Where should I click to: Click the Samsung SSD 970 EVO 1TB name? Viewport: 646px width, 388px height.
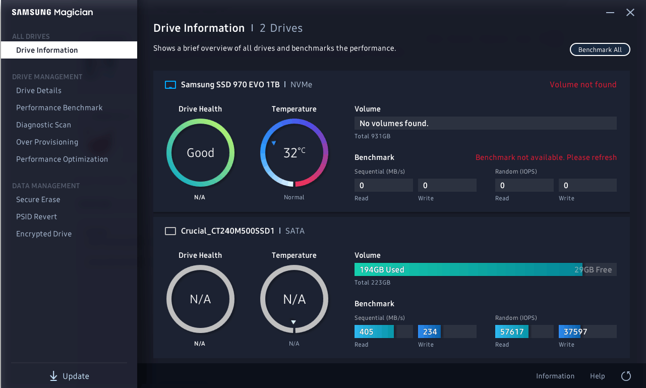tap(230, 85)
